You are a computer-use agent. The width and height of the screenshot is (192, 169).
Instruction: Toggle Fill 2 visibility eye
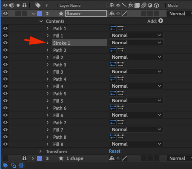(6, 57)
